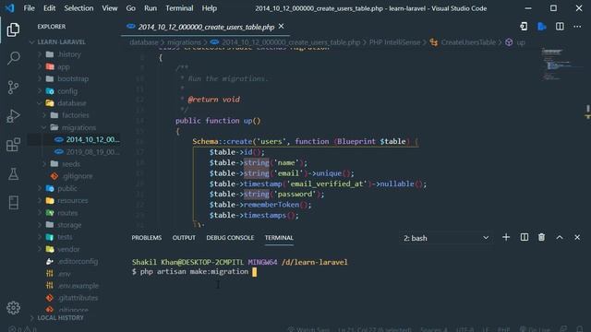The width and height of the screenshot is (591, 332).
Task: Maximize the panel with up chevron
Action: (560, 237)
